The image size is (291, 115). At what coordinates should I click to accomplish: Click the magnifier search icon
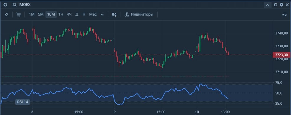coord(15,5)
